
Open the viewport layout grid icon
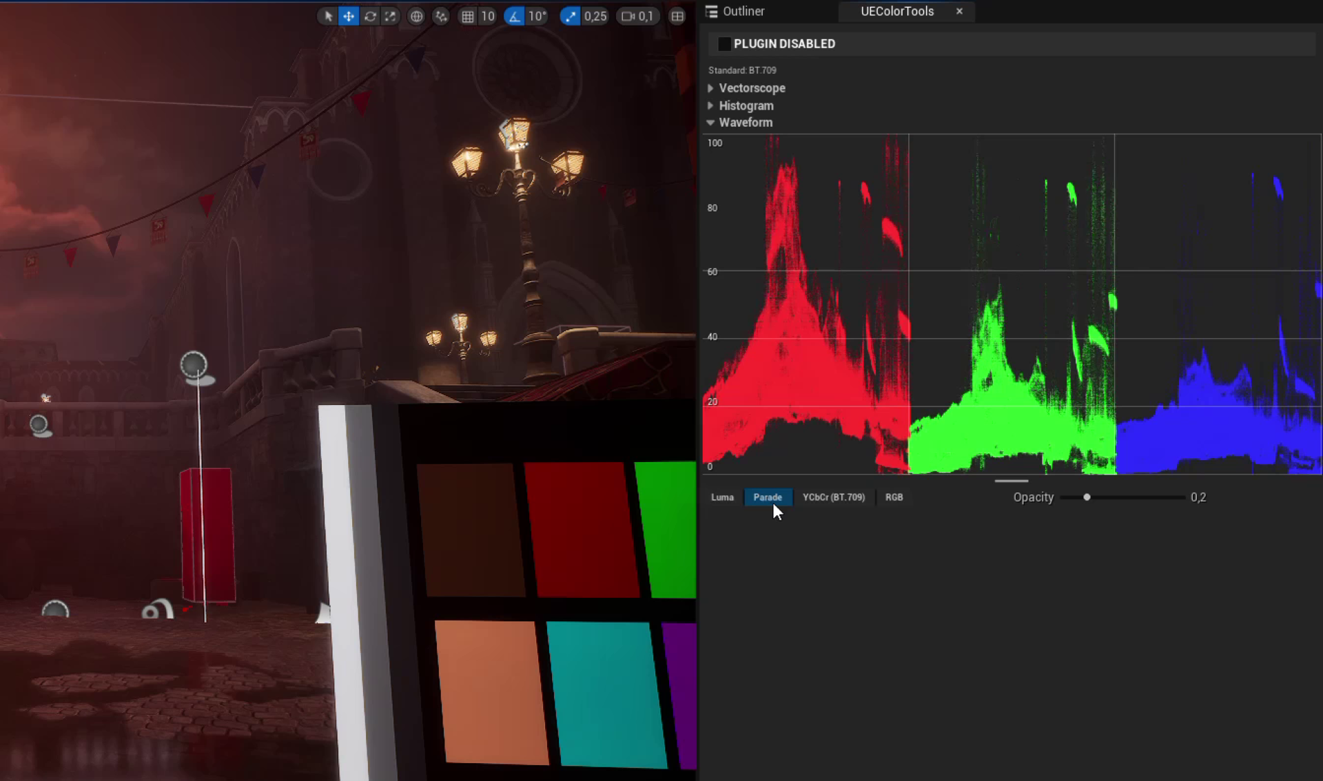[677, 16]
